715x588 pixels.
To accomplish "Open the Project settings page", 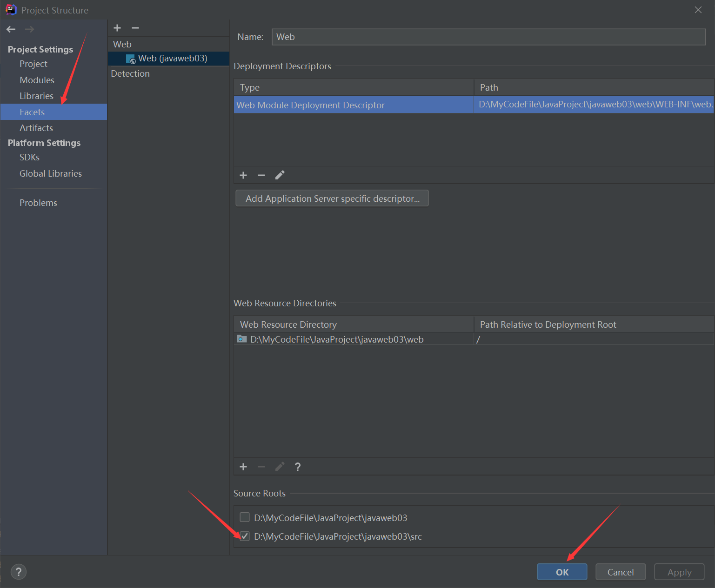I will (x=33, y=64).
